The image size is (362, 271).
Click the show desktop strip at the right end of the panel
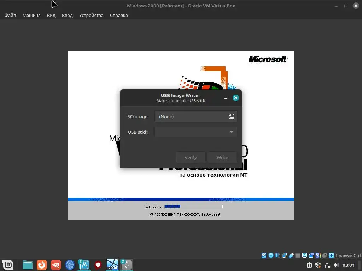point(360,265)
